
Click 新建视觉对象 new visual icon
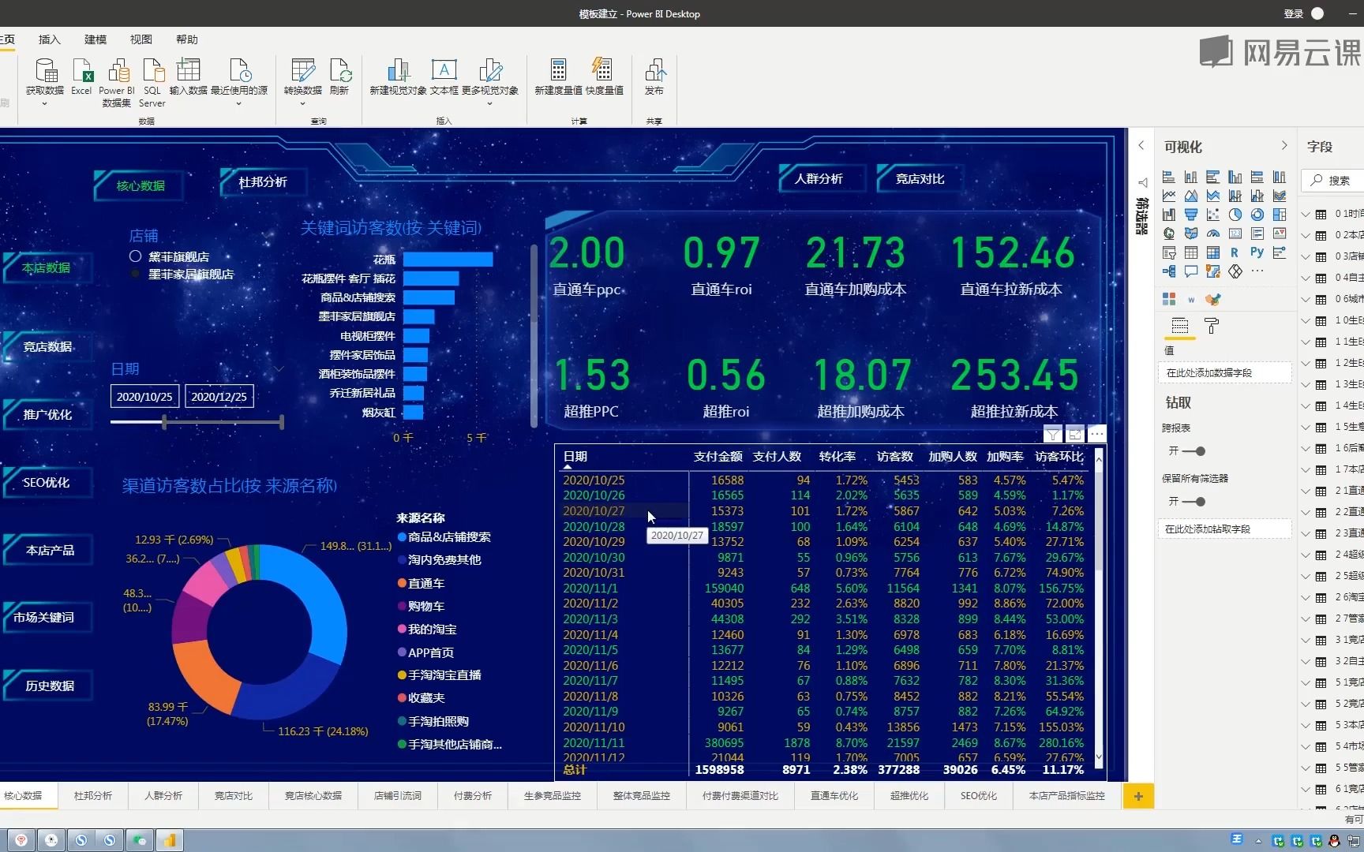point(398,71)
